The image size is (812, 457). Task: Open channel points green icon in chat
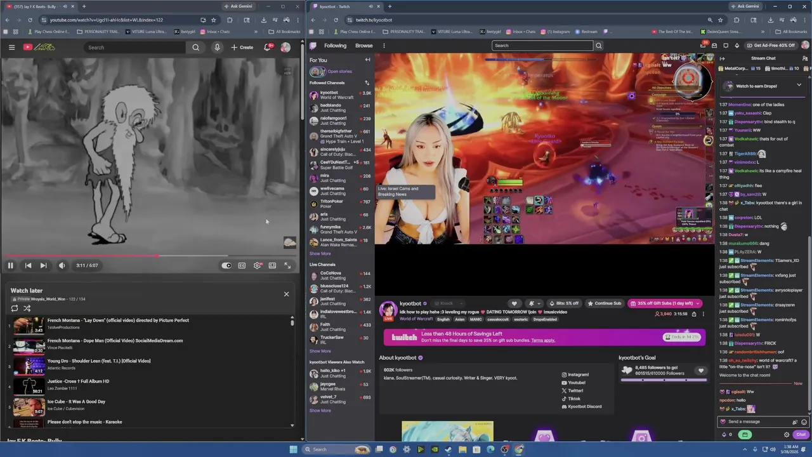tap(745, 435)
